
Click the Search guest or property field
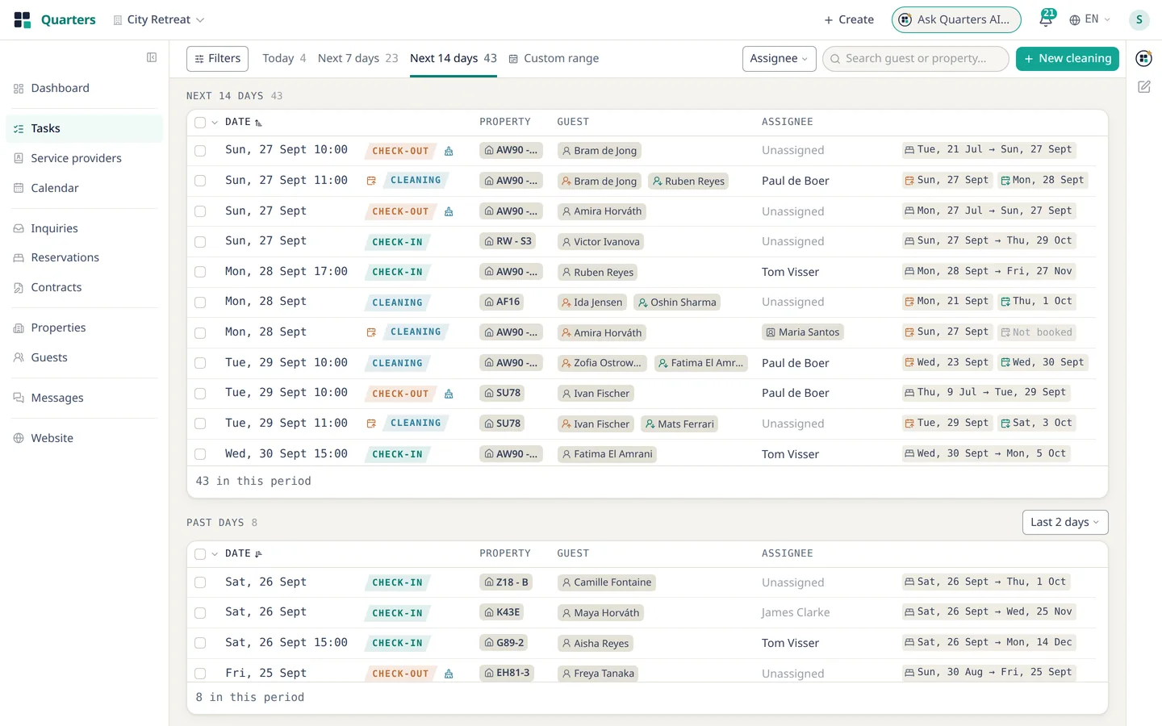click(916, 58)
